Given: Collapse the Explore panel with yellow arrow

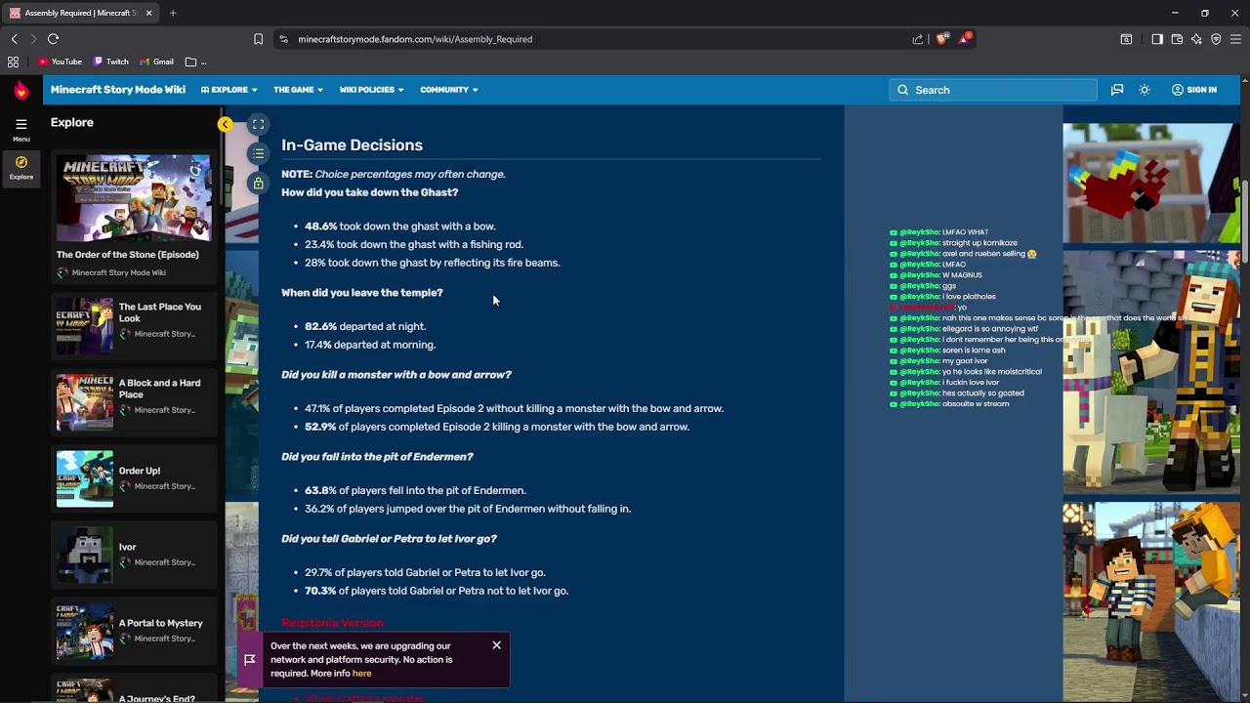Looking at the screenshot, I should tap(225, 124).
